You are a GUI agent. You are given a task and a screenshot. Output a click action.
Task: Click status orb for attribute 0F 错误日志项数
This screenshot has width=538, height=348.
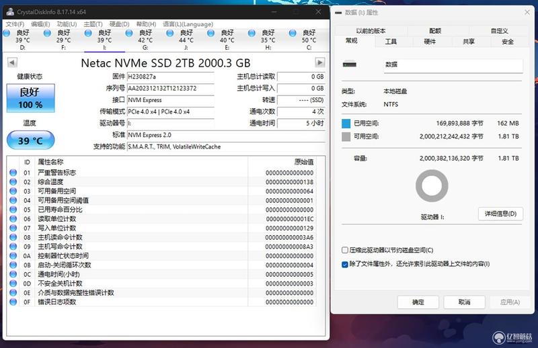click(x=13, y=302)
